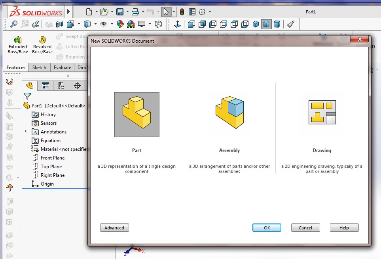Open the FeatureManager design tree tab
This screenshot has width=381, height=259.
click(30, 86)
